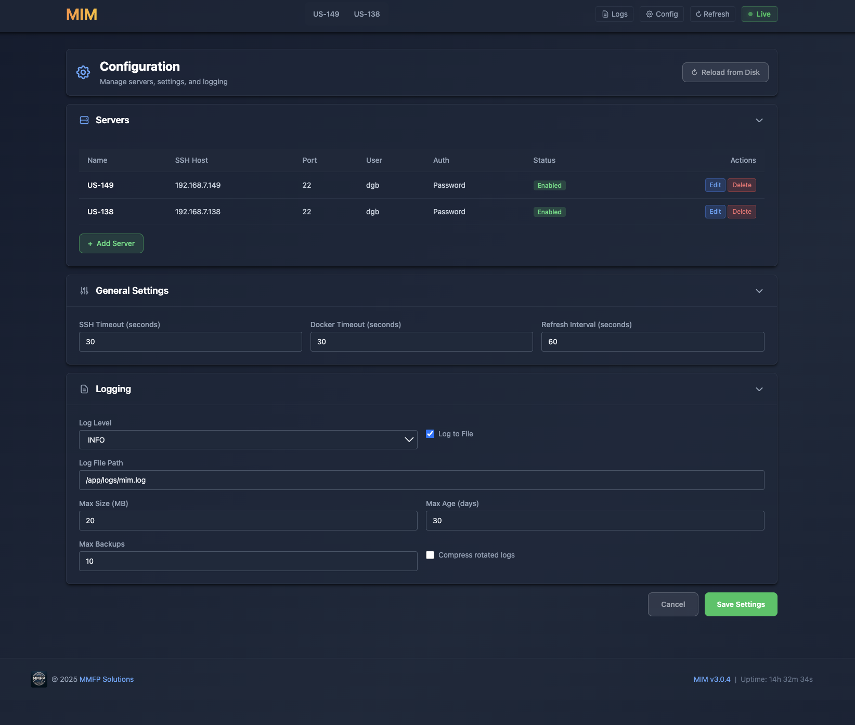This screenshot has height=725, width=855.
Task: Click the Log File Path input field
Action: click(421, 480)
